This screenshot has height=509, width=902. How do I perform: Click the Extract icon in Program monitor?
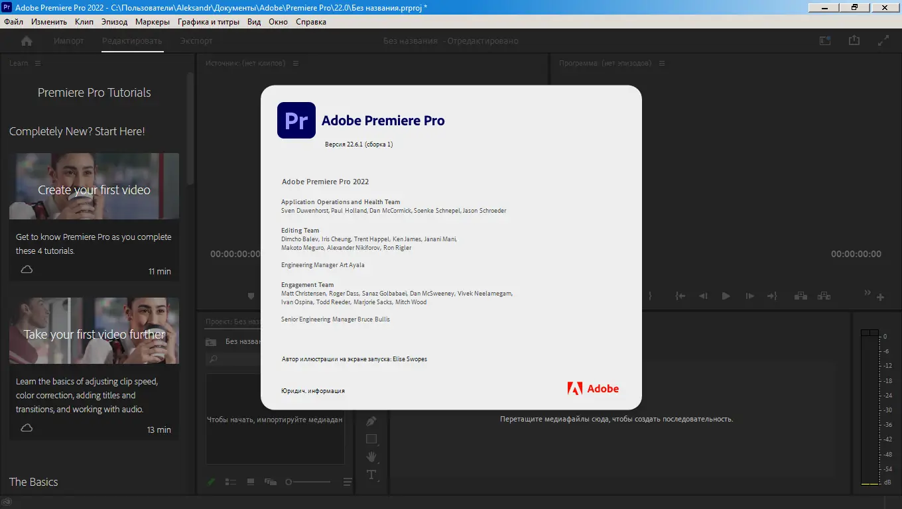coord(824,296)
